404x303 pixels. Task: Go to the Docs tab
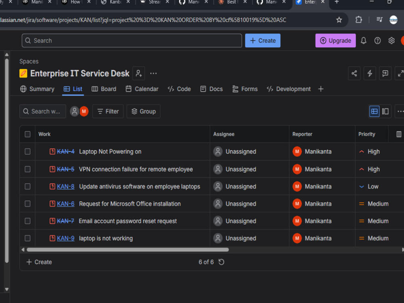[212, 89]
